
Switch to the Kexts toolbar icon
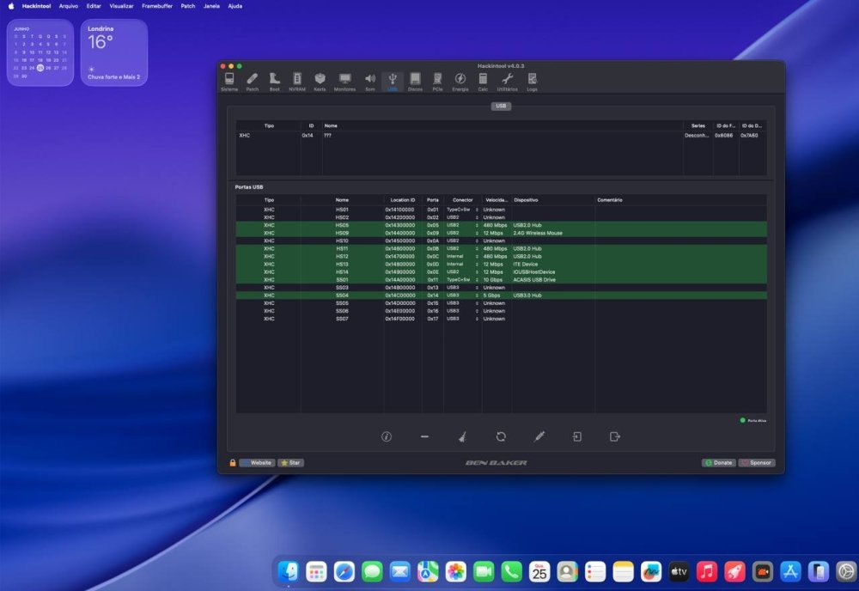click(320, 81)
